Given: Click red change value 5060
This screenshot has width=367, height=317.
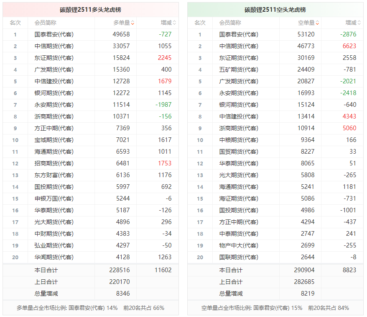Looking at the screenshot, I should point(349,128).
